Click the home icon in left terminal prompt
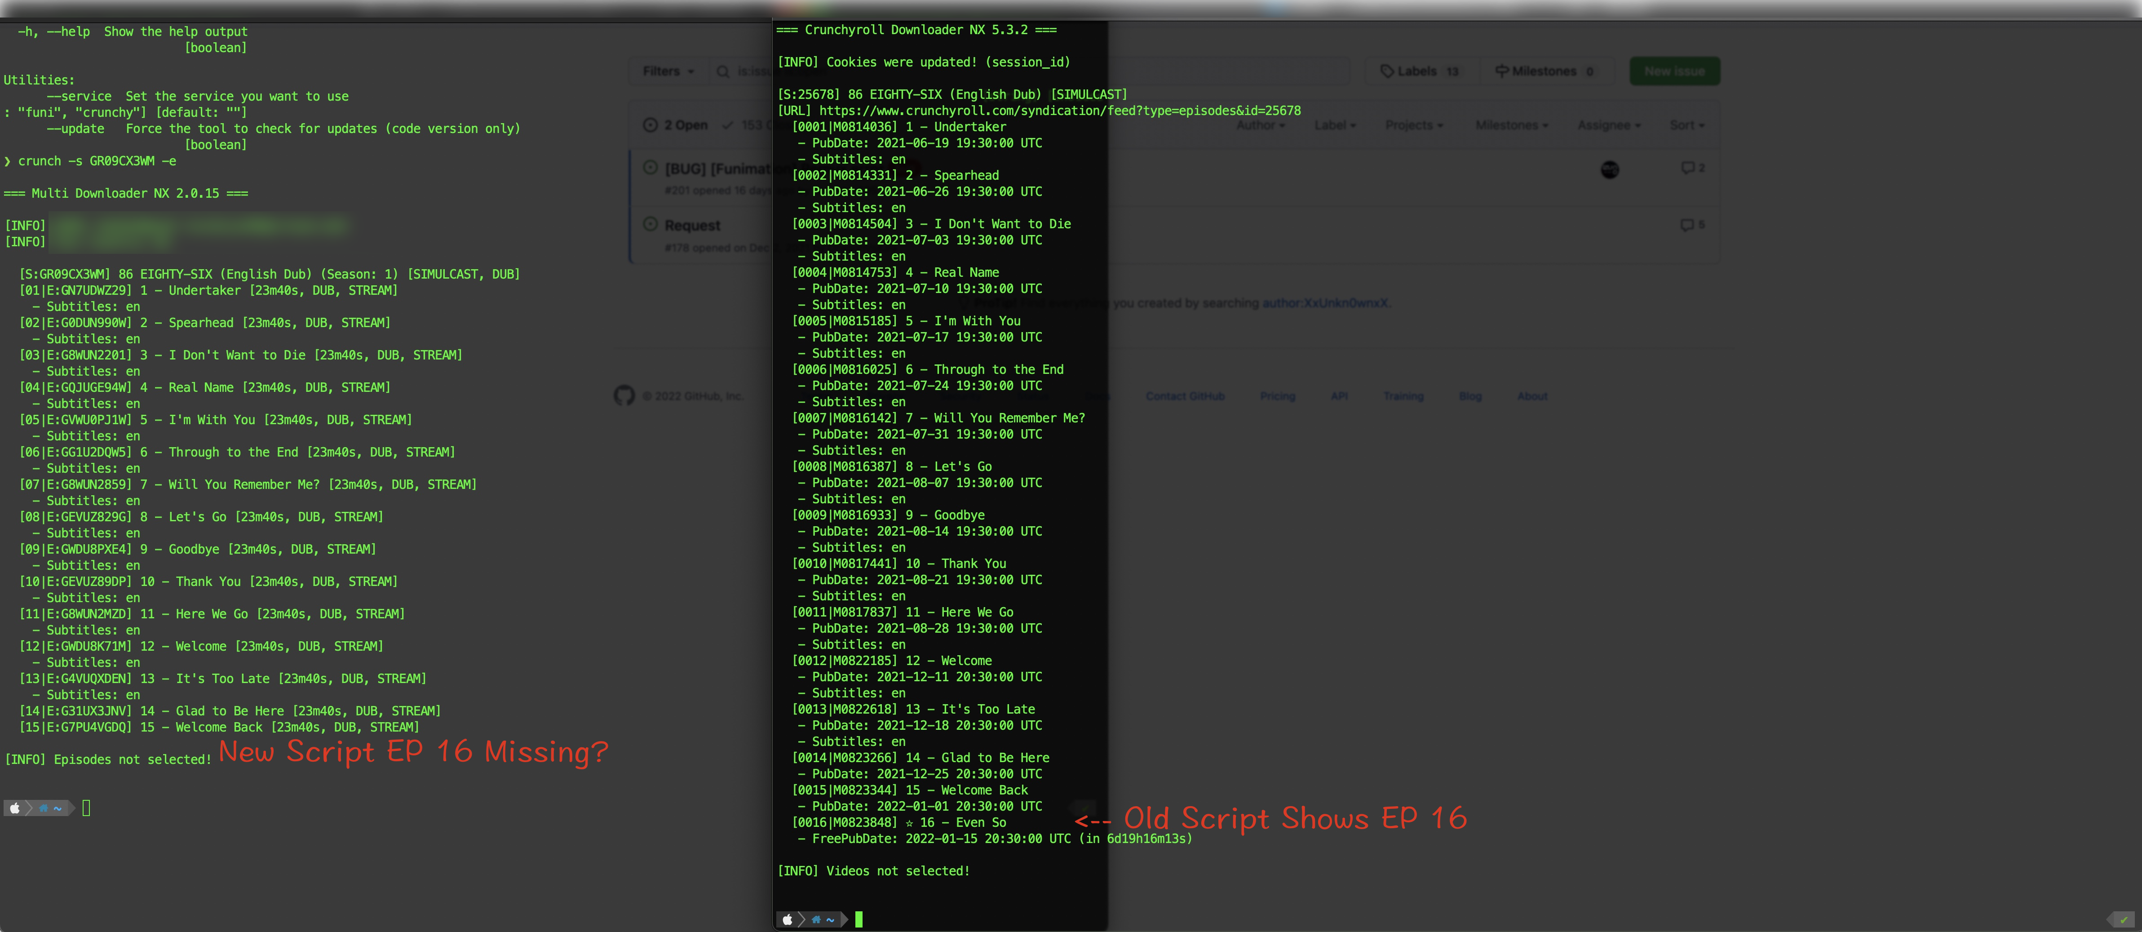The width and height of the screenshot is (2142, 932). 43,808
